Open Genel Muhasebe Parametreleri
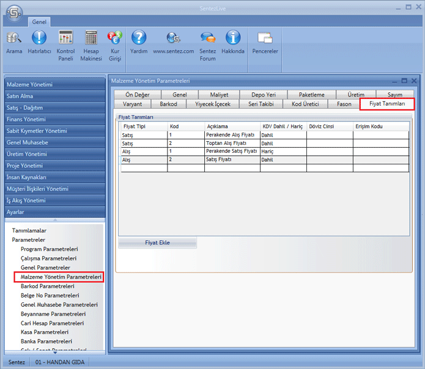The width and height of the screenshot is (425, 369). coord(59,305)
